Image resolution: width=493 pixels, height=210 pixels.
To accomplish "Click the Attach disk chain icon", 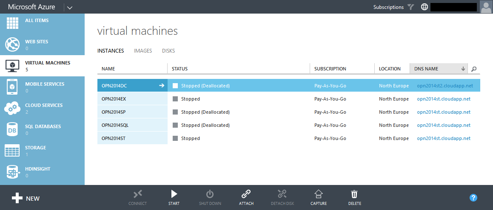I will coord(246,194).
